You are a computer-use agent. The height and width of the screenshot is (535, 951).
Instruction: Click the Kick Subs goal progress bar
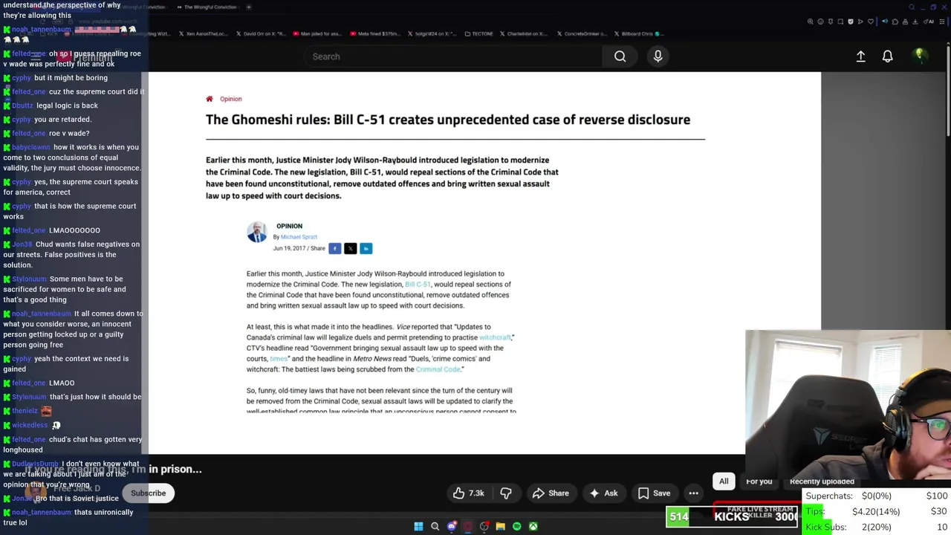click(x=877, y=527)
